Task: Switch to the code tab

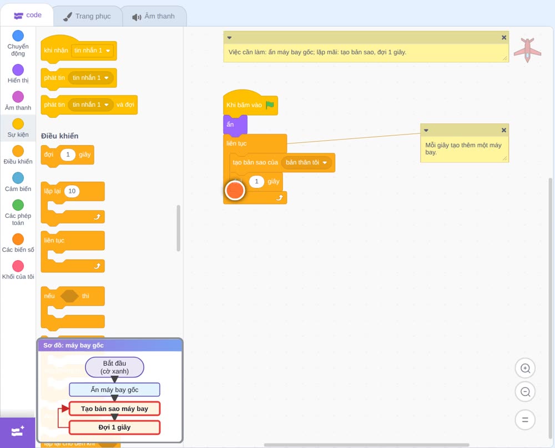Action: 27,15
